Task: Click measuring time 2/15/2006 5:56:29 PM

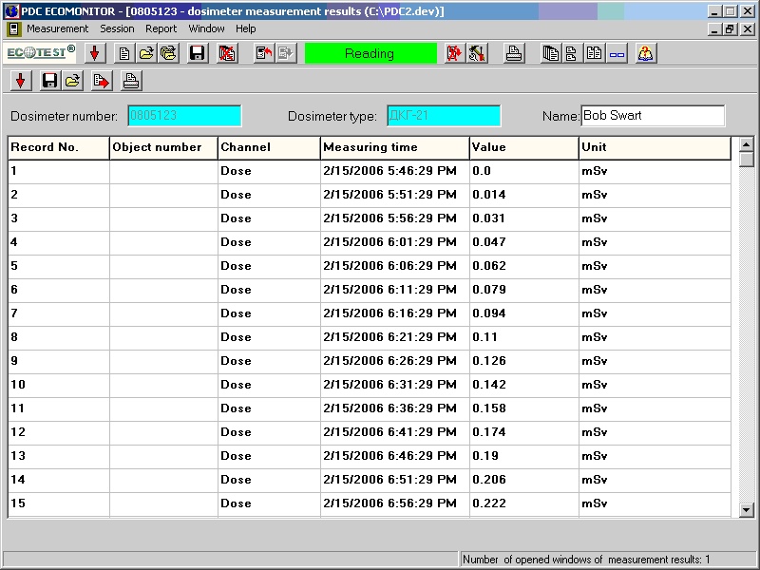Action: point(395,218)
